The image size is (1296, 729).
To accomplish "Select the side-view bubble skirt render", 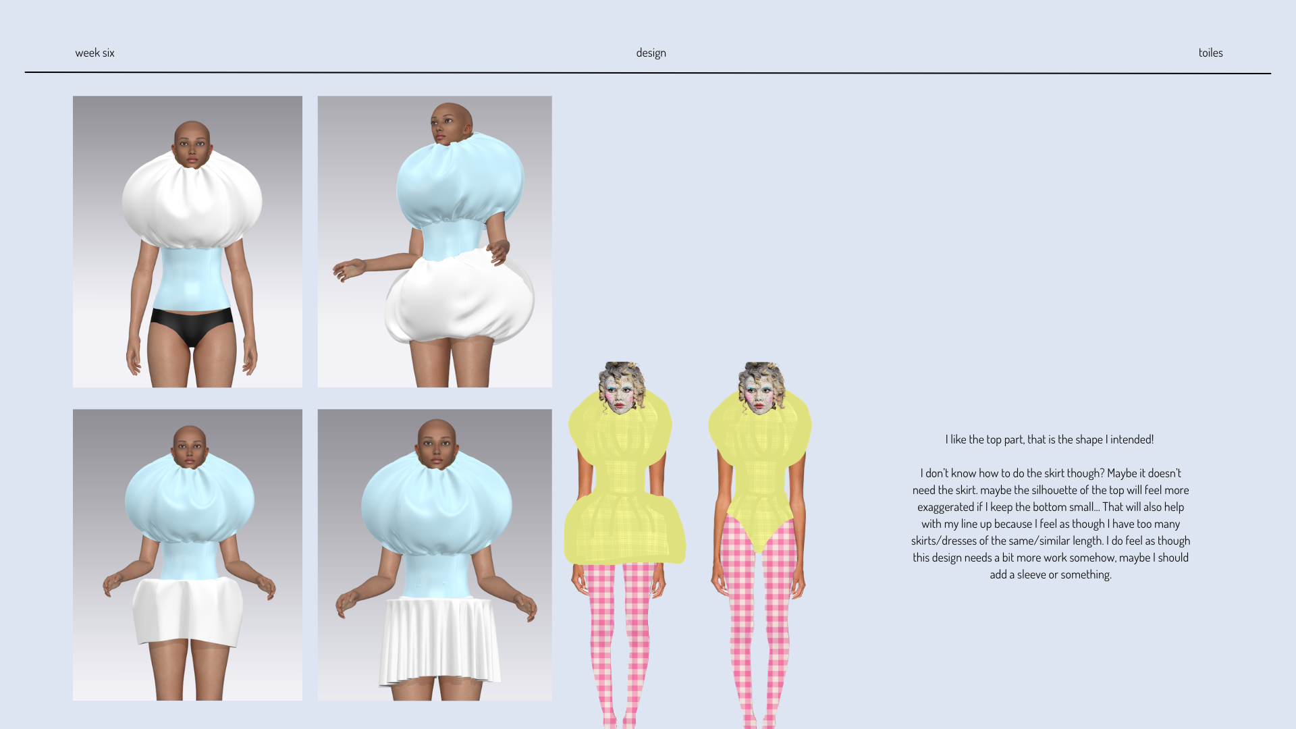I will click(x=435, y=242).
